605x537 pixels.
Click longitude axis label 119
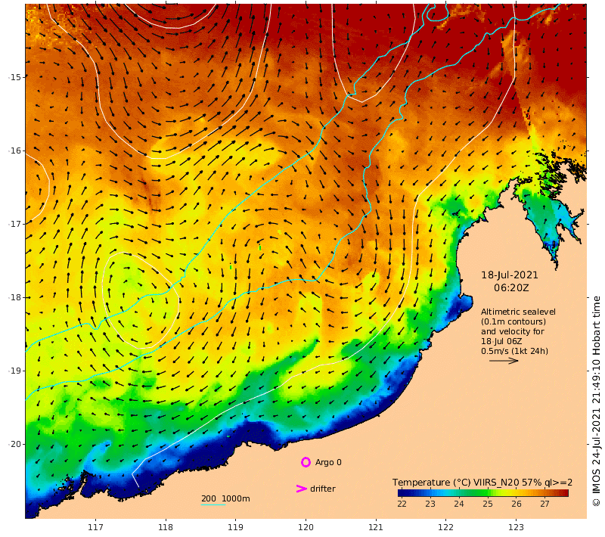[235, 527]
